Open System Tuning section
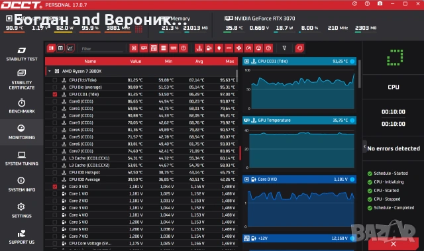This screenshot has height=251, width=424. coord(22,158)
